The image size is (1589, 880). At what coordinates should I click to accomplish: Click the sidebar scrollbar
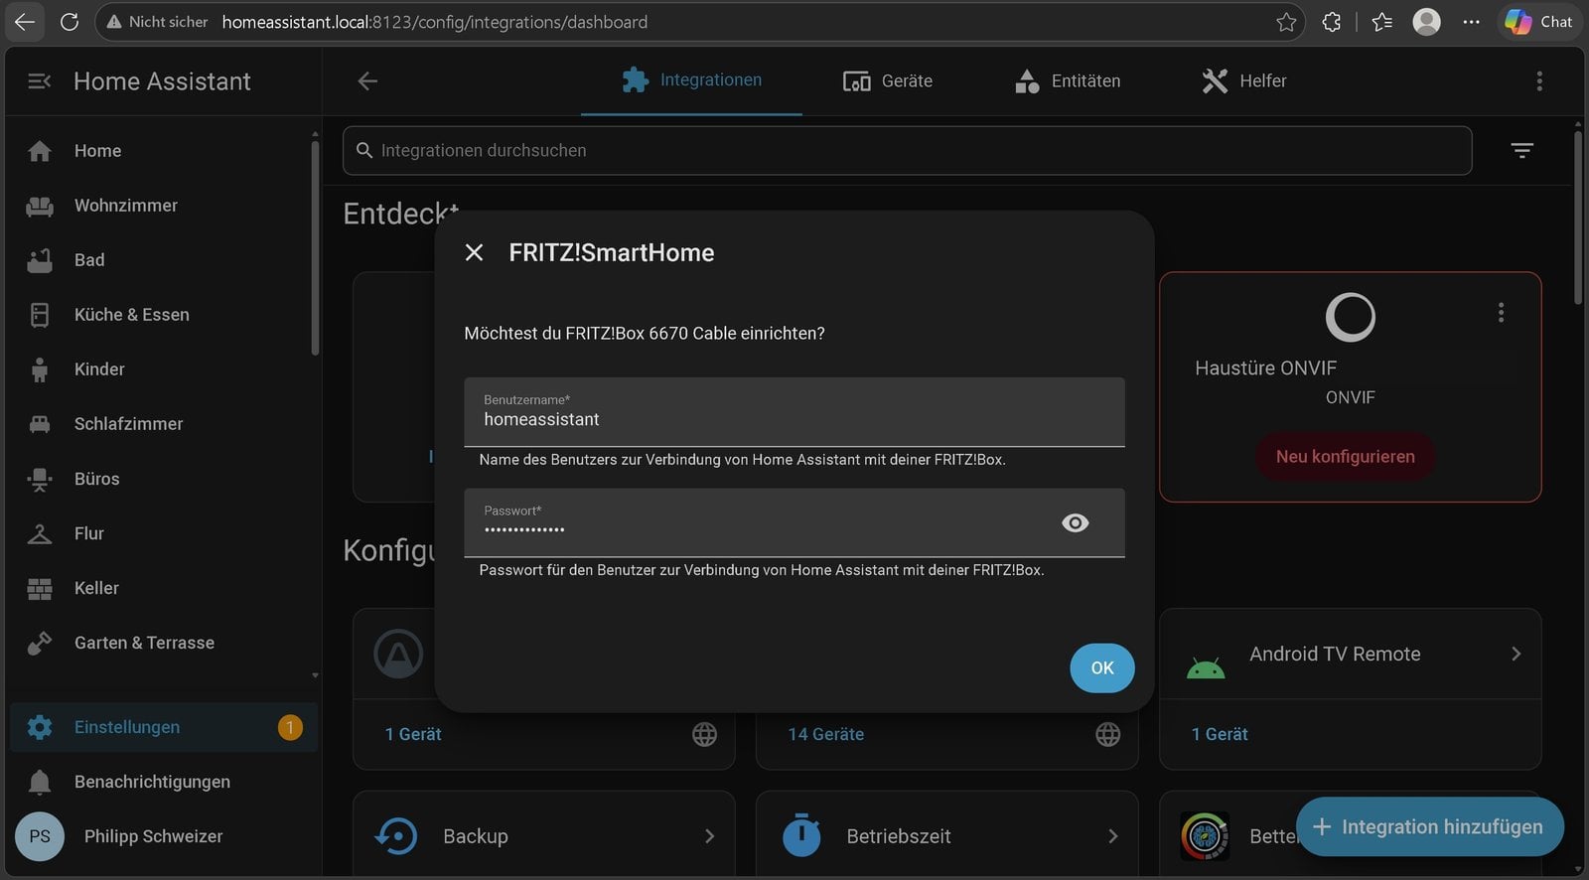point(315,248)
